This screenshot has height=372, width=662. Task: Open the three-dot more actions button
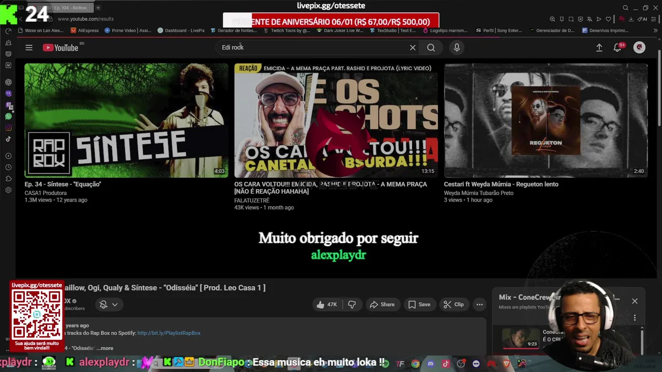479,304
